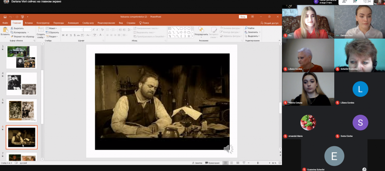Select slide 5 thumbnail

(x=21, y=110)
